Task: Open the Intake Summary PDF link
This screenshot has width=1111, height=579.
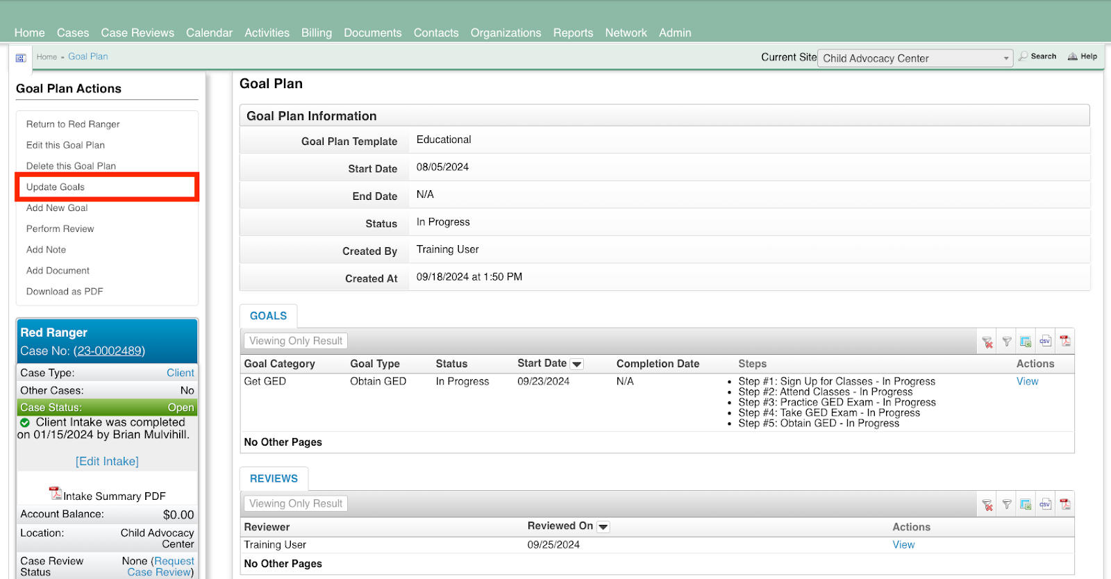Action: 115,496
